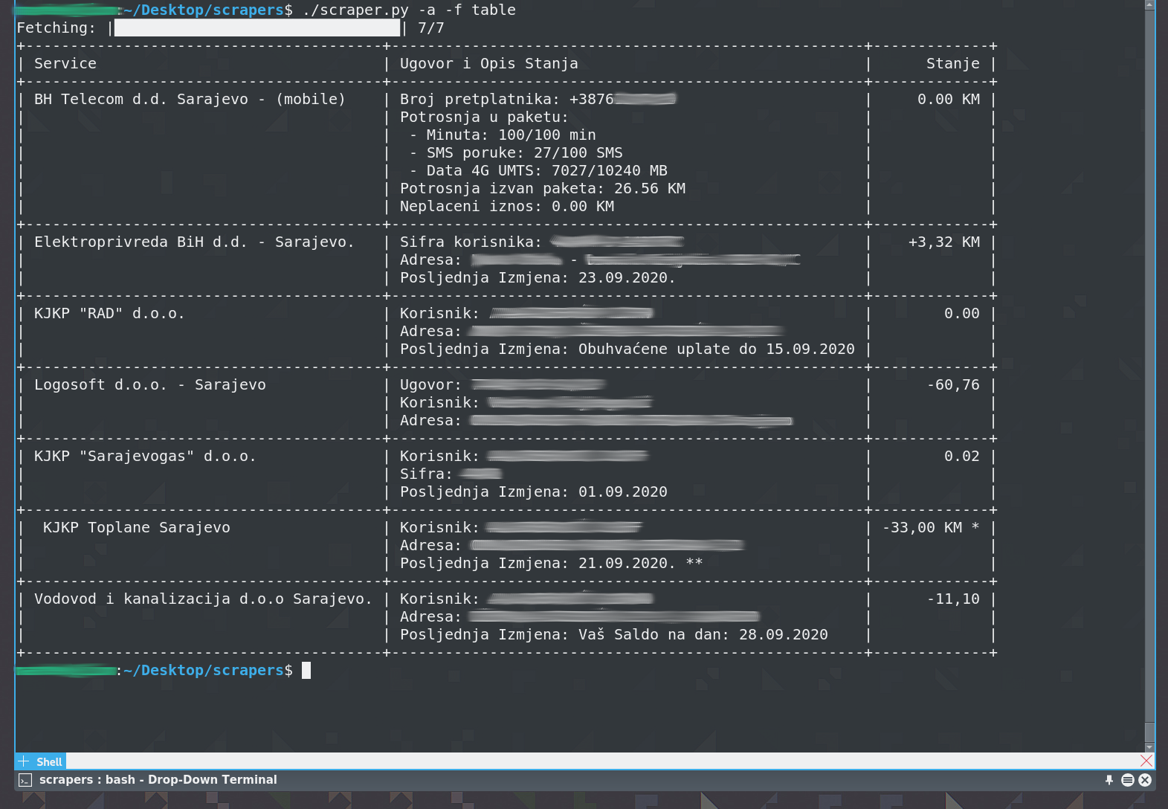Click Sarajevogas 'Sifra:' line
The image size is (1168, 809).
(x=451, y=474)
